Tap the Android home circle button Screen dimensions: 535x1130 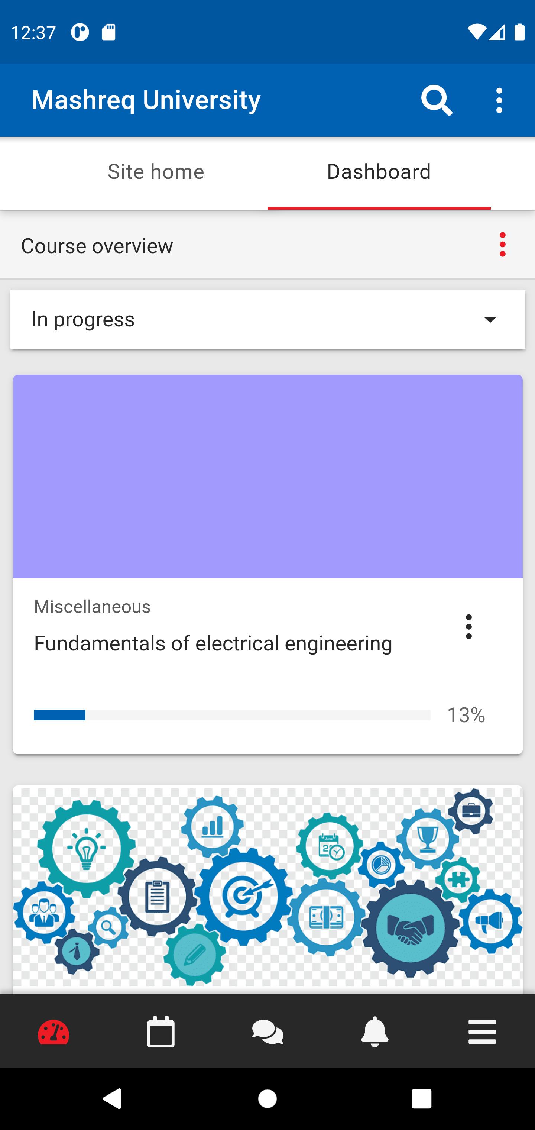pos(267,1099)
